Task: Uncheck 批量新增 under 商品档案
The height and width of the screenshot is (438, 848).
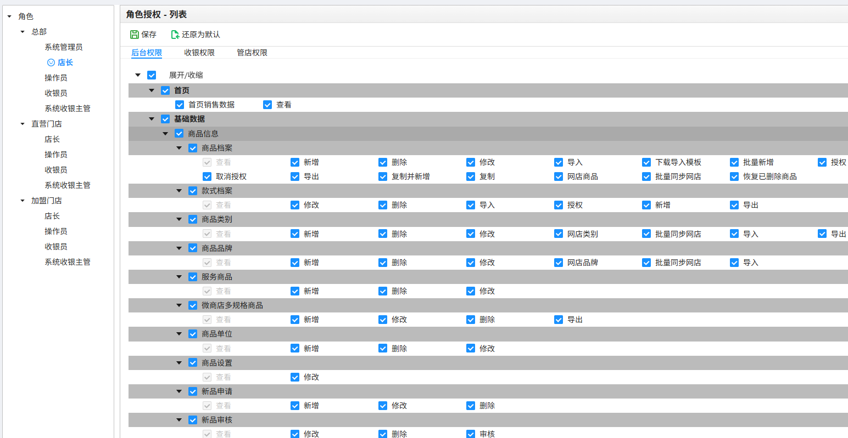Action: [x=734, y=162]
